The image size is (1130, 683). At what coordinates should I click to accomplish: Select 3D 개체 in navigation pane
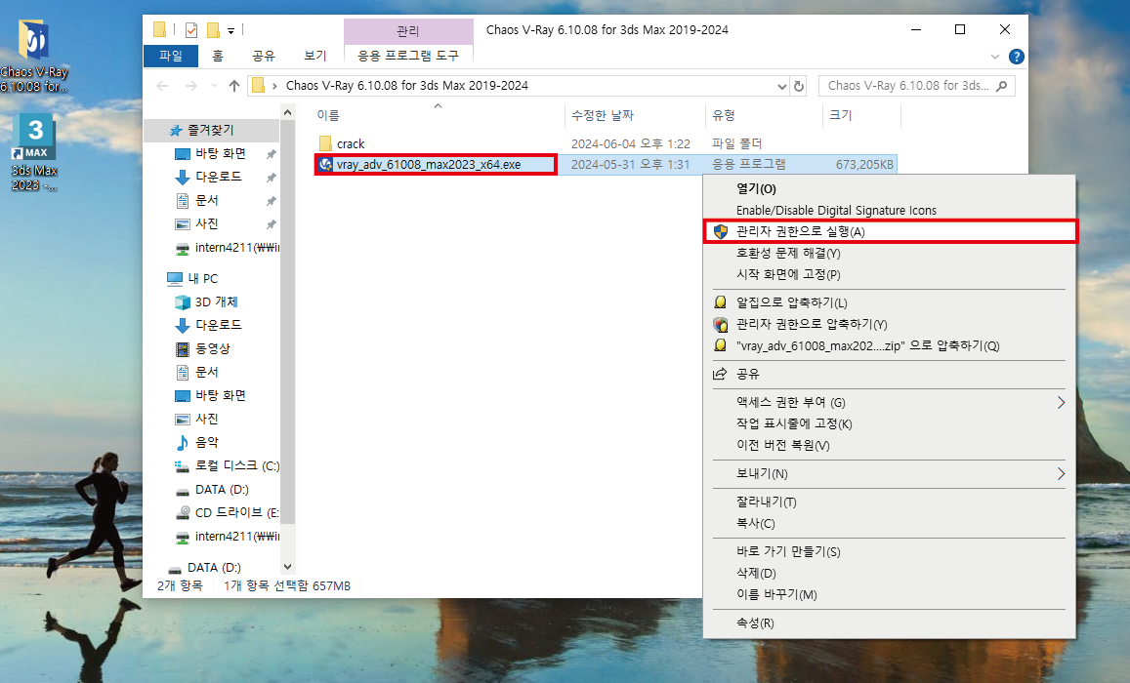pos(216,301)
